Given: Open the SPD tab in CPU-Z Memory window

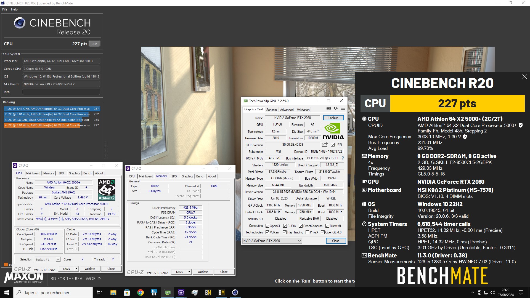Looking at the screenshot, I should point(174,176).
